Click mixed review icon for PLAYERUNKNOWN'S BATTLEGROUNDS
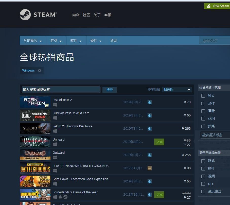 click(x=150, y=168)
